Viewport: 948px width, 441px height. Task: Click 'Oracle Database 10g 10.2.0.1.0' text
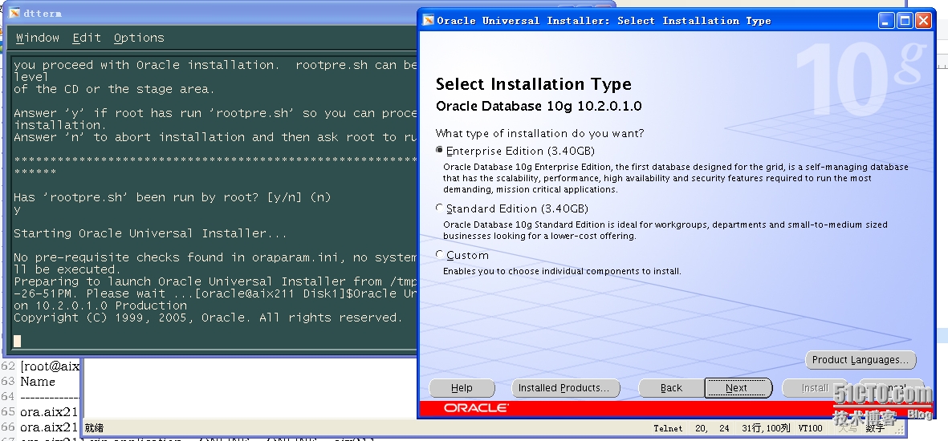tap(538, 107)
